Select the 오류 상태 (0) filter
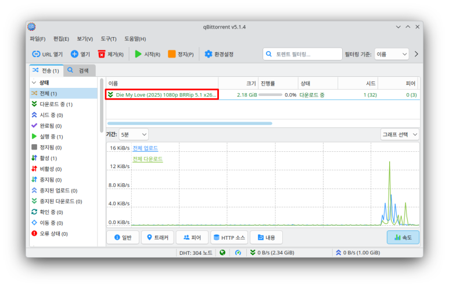 pyautogui.click(x=63, y=233)
